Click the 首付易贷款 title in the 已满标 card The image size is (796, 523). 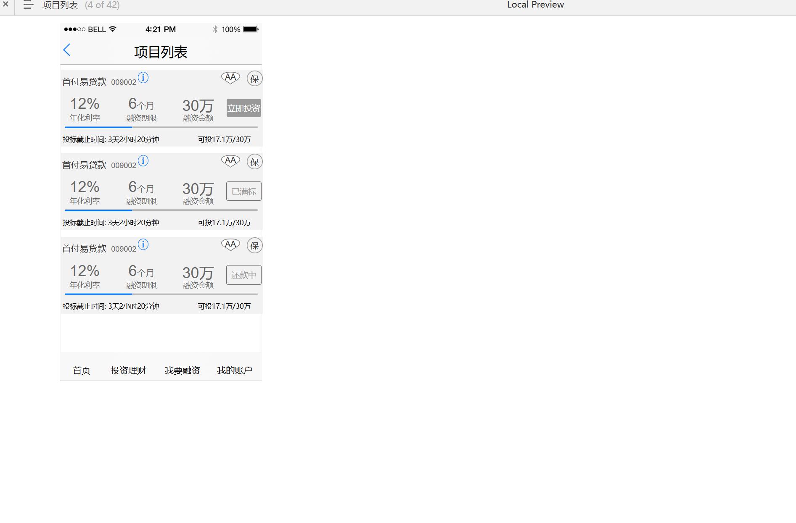pos(85,165)
